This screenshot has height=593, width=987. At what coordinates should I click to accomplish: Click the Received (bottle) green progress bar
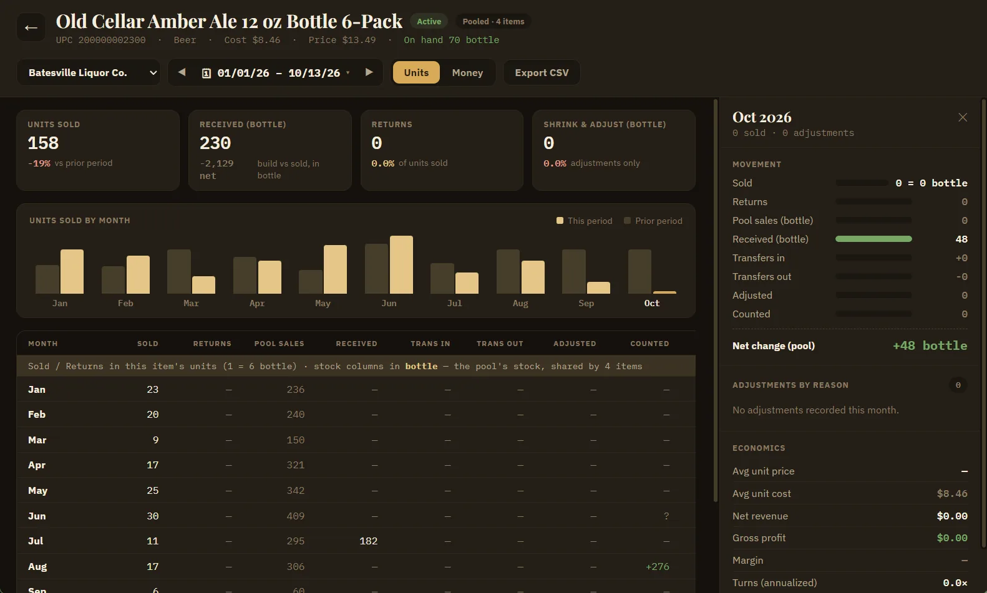(x=873, y=239)
